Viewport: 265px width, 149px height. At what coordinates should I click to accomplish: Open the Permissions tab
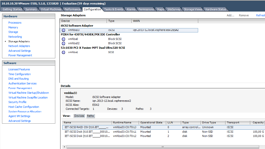pyautogui.click(x=146, y=9)
